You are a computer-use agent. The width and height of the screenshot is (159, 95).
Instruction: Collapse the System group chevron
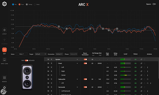(77, 60)
